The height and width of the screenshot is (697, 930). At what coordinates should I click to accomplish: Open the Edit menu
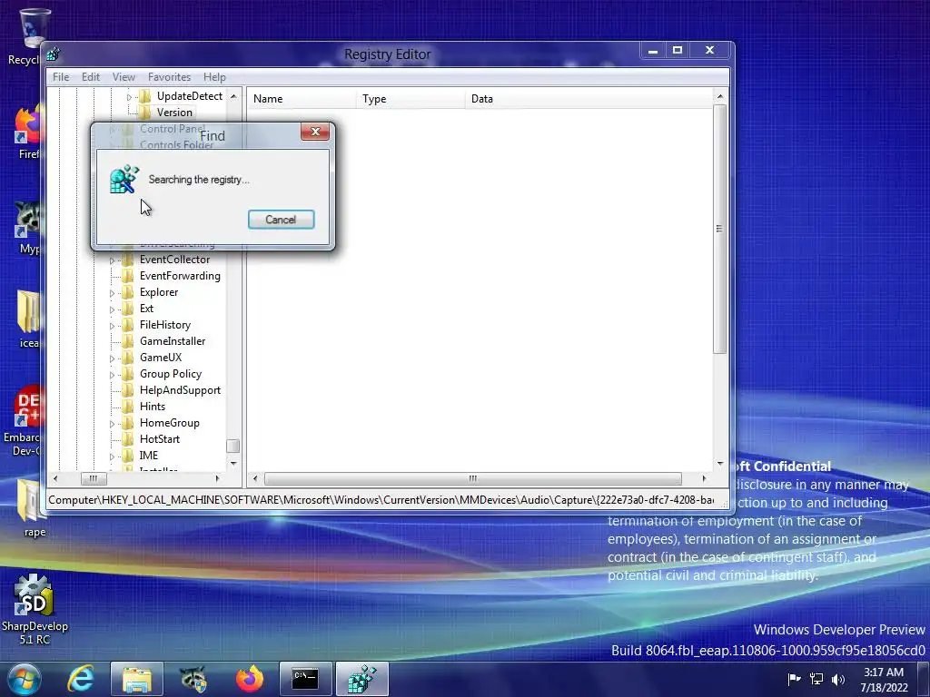click(x=91, y=77)
